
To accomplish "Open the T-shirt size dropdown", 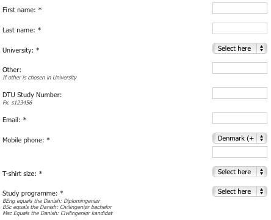I will point(240,172).
